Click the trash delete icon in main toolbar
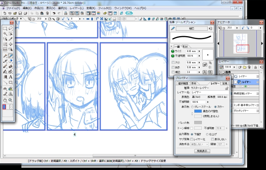Screen dimensions: 266x170 tap(47, 13)
